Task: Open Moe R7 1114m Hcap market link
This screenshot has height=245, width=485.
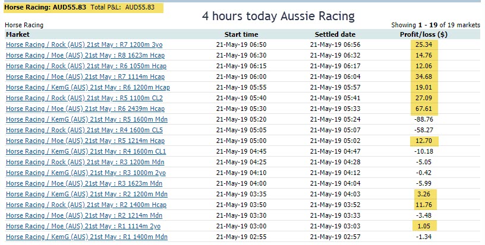Action: 86,77
